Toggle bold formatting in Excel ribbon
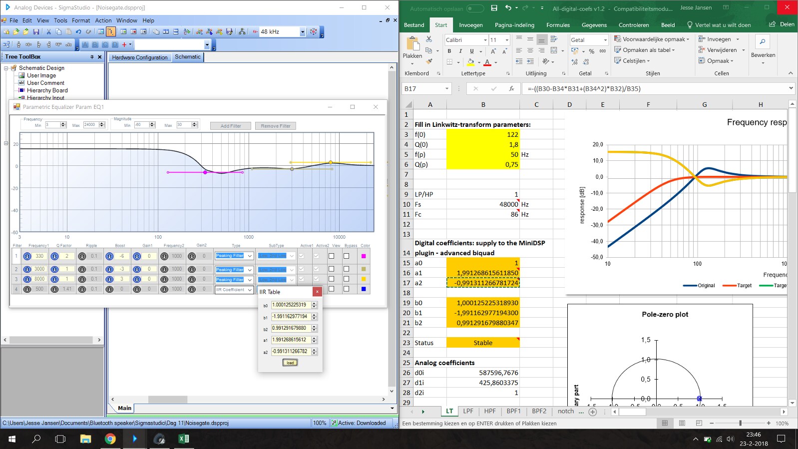The width and height of the screenshot is (798, 449). 449,51
